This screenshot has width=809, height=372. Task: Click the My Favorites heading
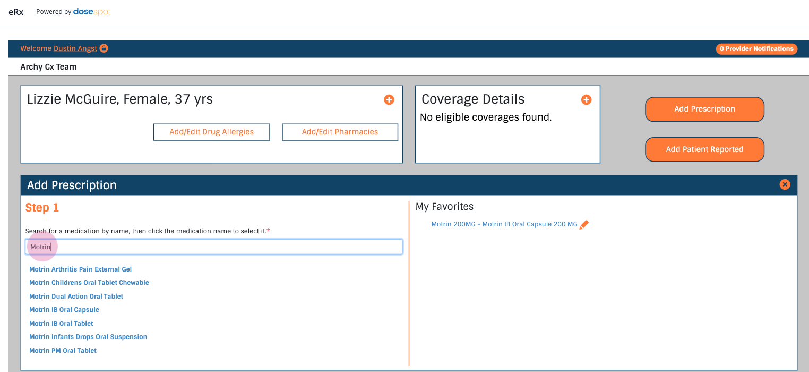click(444, 207)
